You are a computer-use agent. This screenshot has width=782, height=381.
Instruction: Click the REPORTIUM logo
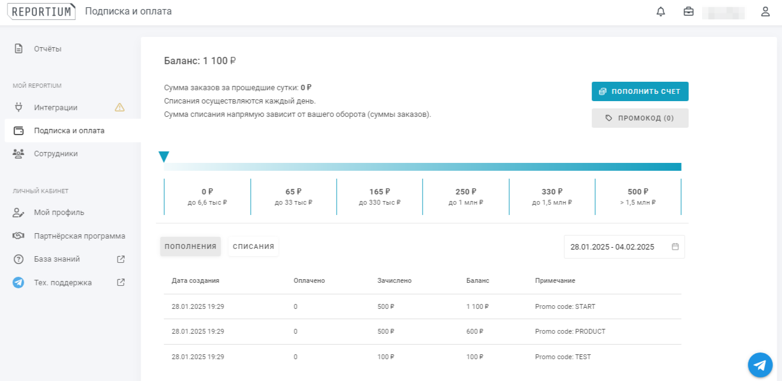click(x=41, y=12)
